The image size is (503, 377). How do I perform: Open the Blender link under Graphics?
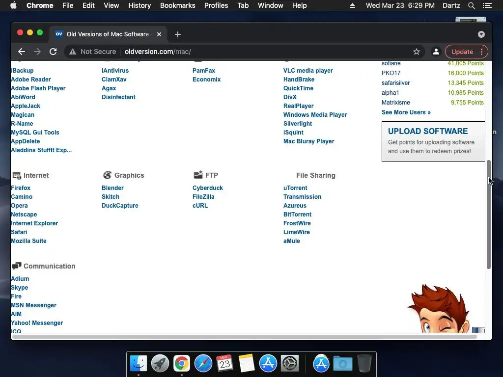112,188
